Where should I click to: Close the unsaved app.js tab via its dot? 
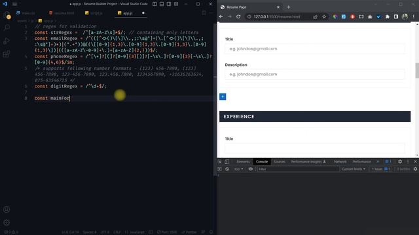point(143,13)
